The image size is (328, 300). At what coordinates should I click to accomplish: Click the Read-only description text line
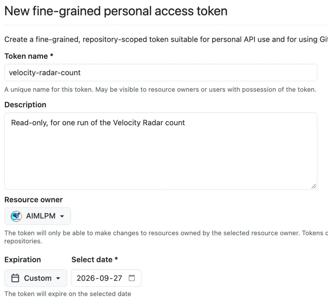98,123
